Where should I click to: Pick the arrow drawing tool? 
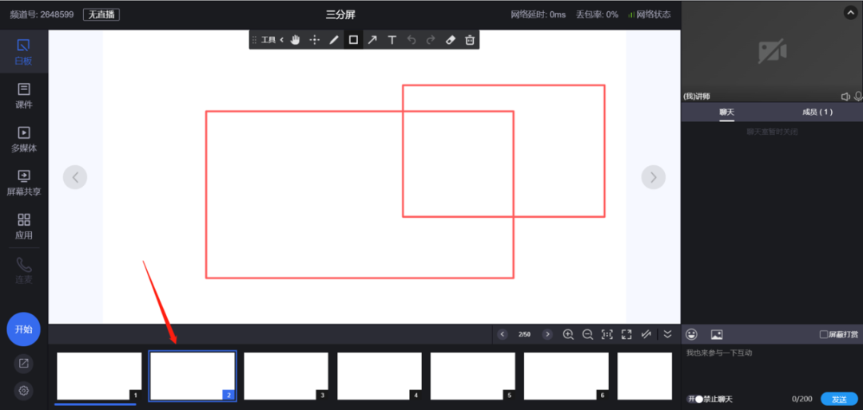coord(372,40)
